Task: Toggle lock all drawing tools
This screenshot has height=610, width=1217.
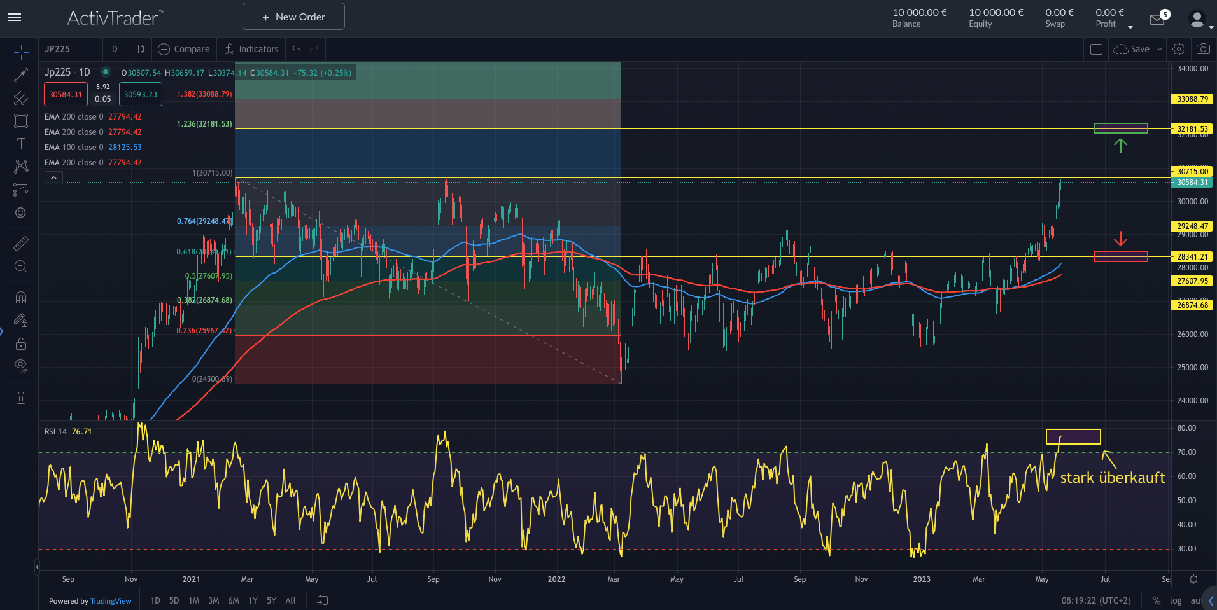Action: click(x=21, y=344)
